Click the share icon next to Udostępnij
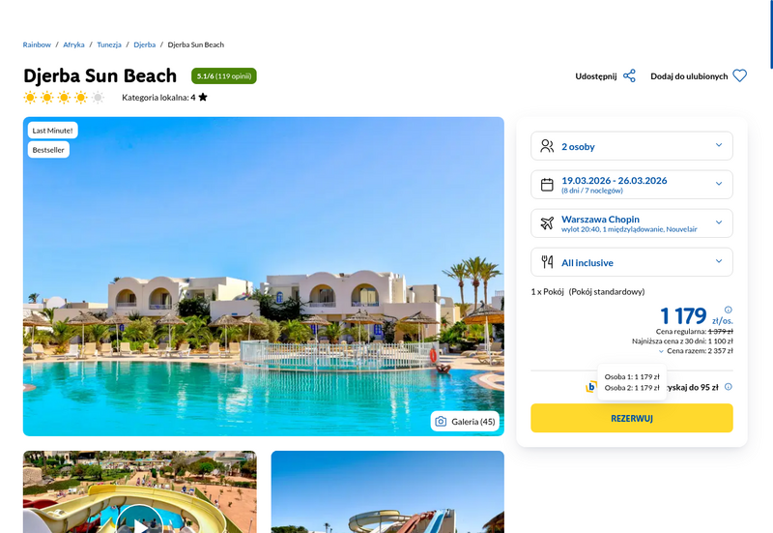Screen dimensions: 773x533 629,76
